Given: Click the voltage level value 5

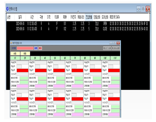Looking at the screenshot, I should [x=89, y=29].
